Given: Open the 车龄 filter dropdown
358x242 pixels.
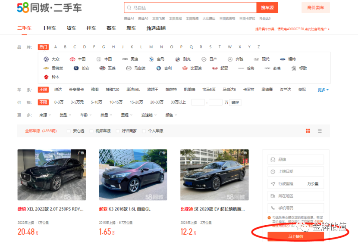Looking at the screenshot, I should [x=86, y=115].
